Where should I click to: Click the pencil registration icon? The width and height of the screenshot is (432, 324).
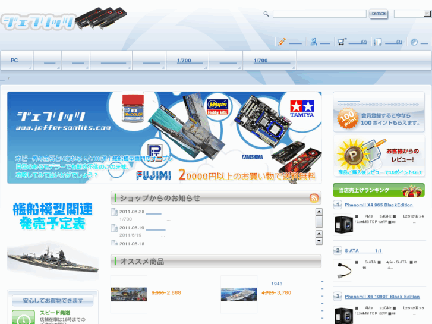(x=282, y=42)
